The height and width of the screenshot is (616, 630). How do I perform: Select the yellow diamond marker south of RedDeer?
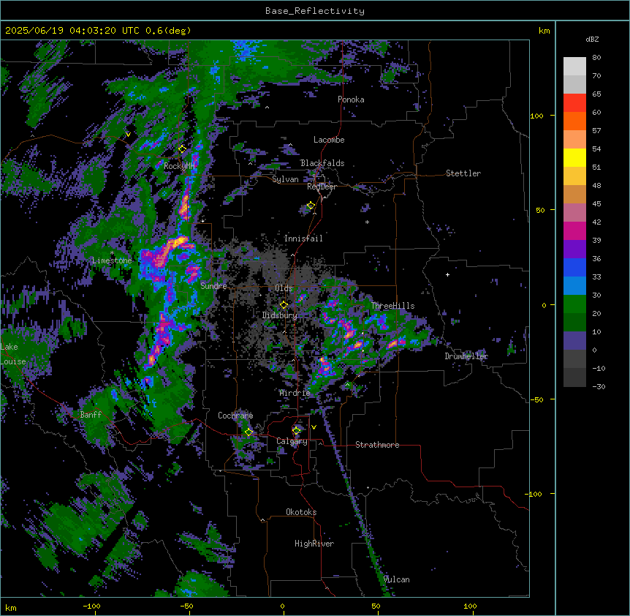[311, 206]
